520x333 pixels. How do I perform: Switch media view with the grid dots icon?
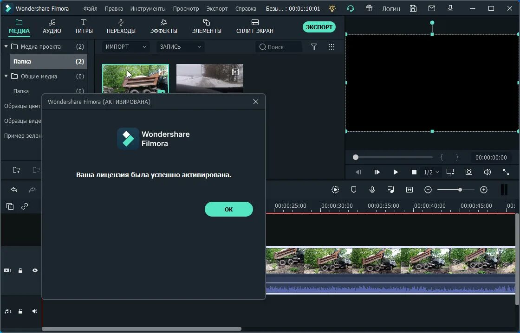(x=331, y=47)
